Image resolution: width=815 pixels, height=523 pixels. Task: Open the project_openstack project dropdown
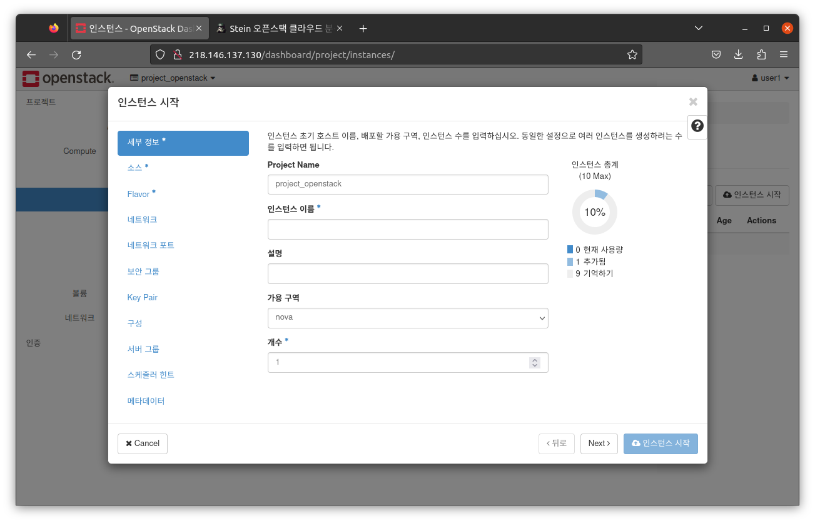tap(173, 78)
